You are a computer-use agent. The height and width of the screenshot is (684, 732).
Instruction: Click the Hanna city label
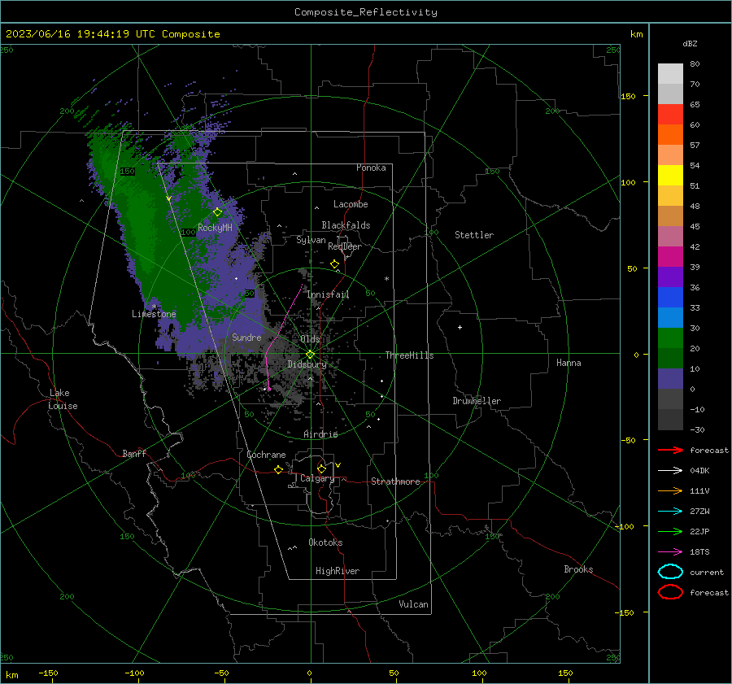pos(569,363)
